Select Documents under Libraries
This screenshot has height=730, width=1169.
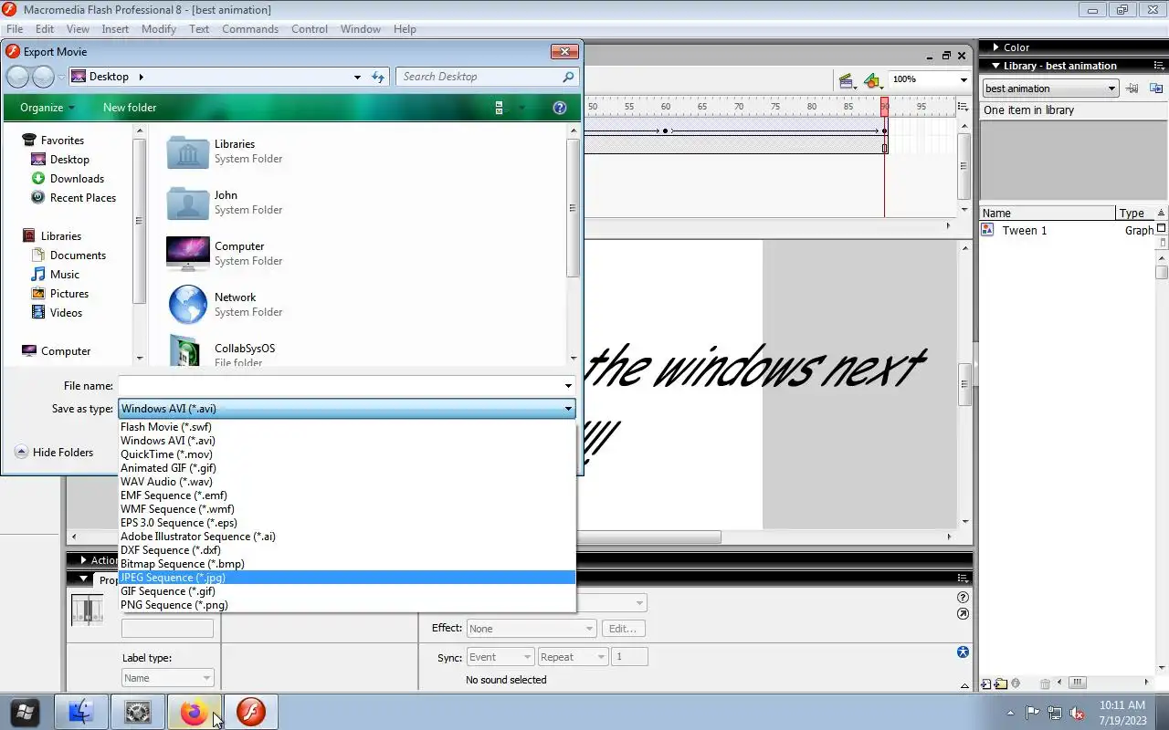click(x=78, y=255)
